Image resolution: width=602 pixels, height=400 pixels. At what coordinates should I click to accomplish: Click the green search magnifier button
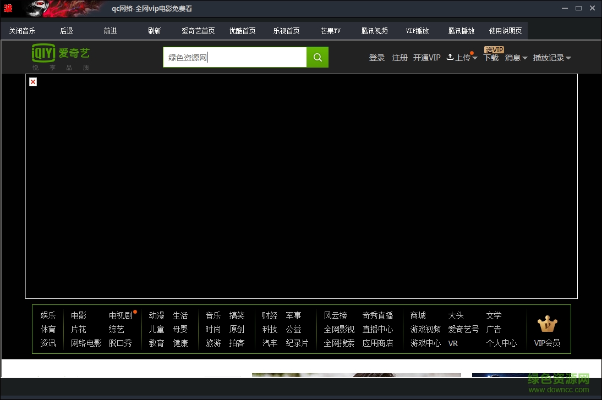coord(318,57)
